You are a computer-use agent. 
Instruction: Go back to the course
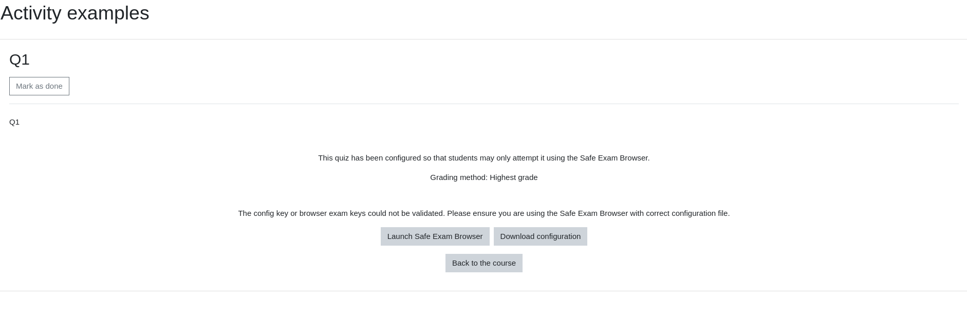[483, 263]
